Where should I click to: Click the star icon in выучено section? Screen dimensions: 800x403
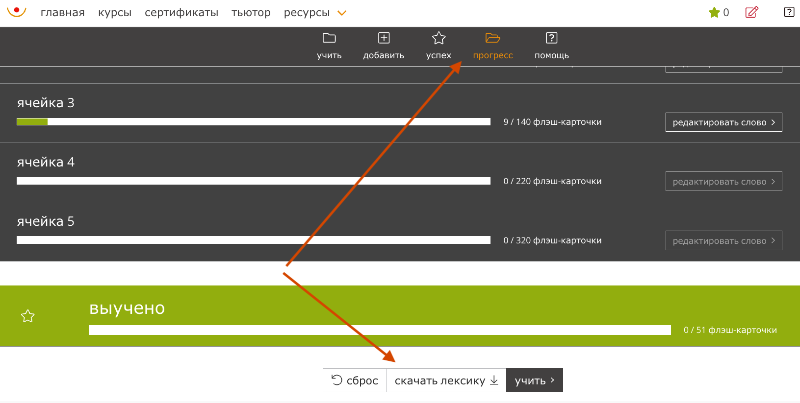tap(28, 316)
